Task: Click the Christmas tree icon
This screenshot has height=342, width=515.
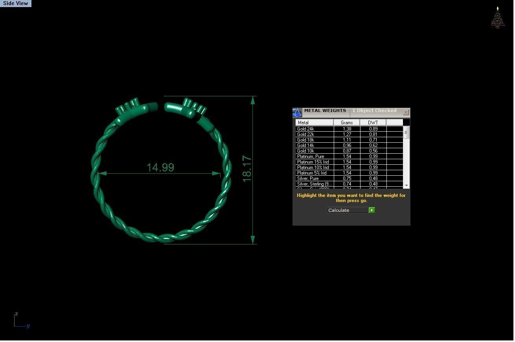Action: [x=497, y=17]
